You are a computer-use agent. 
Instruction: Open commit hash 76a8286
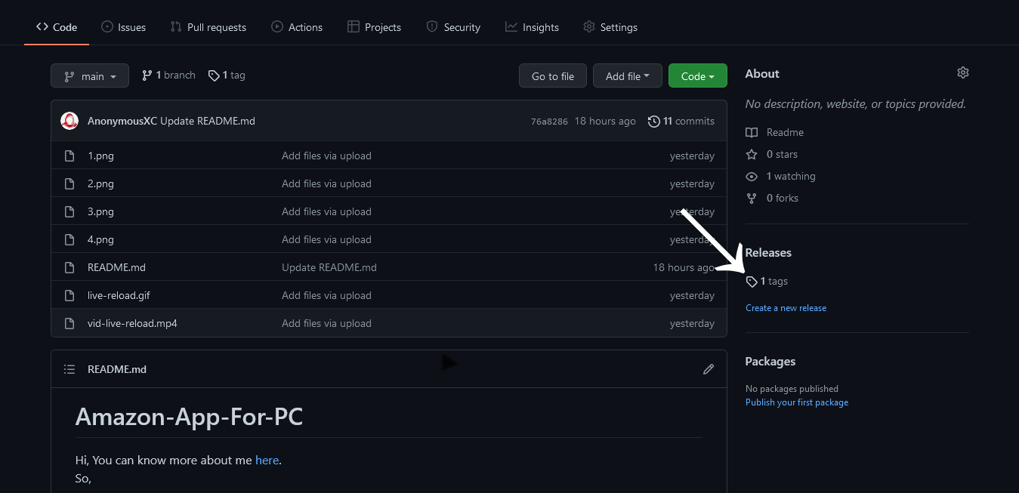coord(549,122)
